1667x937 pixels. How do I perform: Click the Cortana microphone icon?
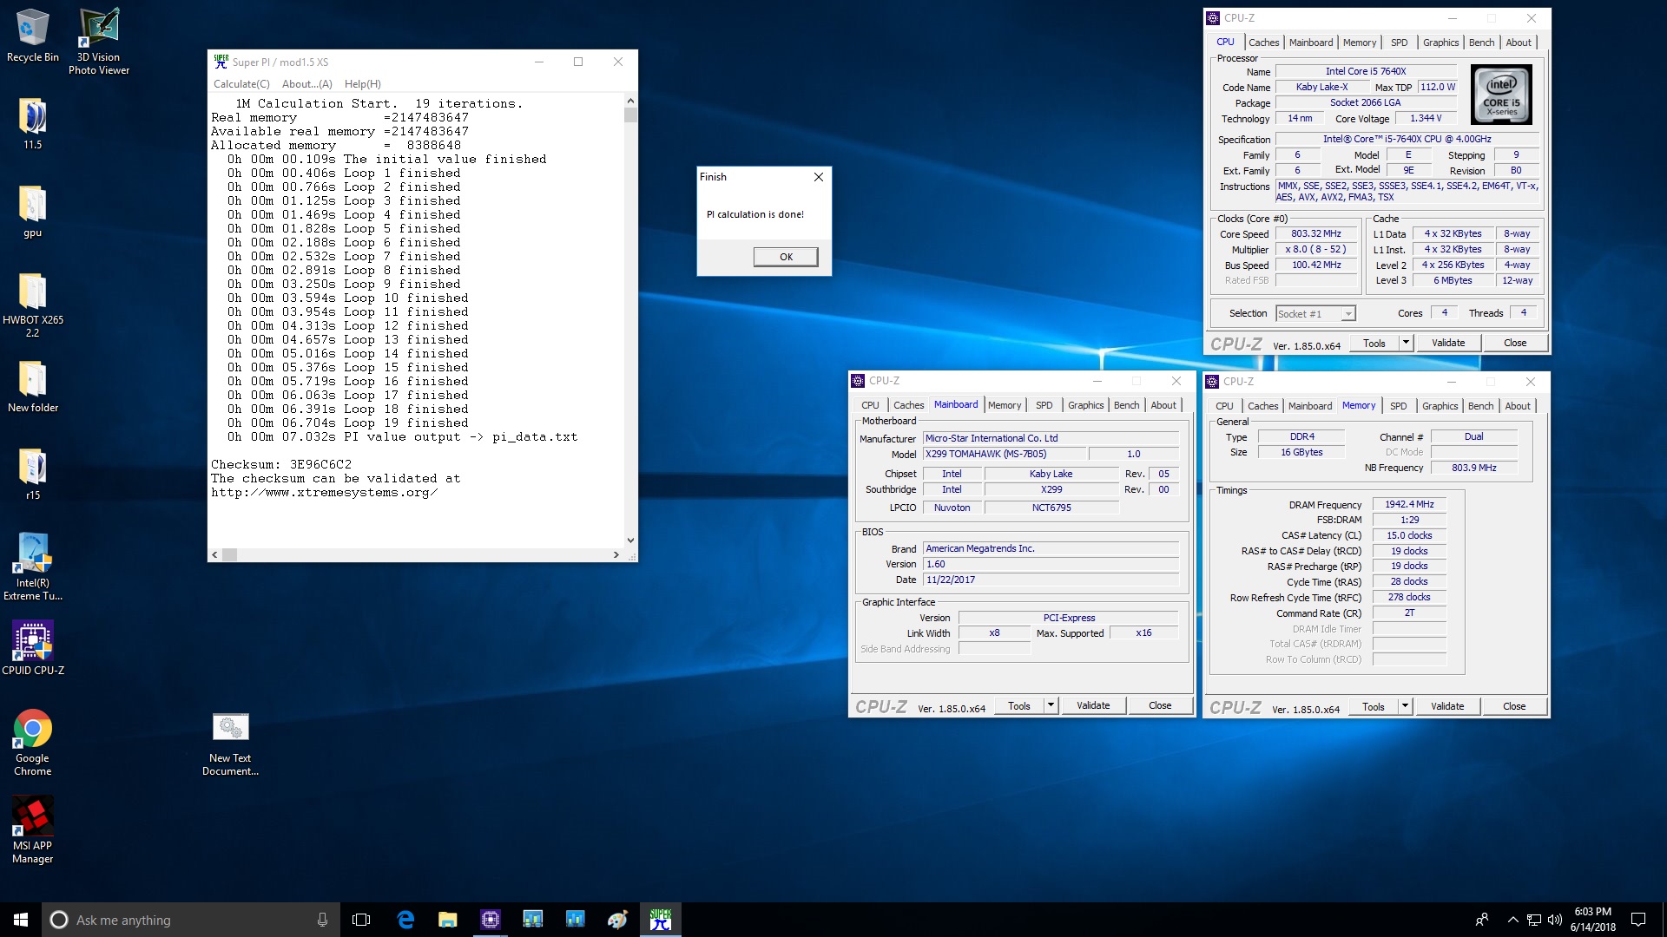pos(322,920)
